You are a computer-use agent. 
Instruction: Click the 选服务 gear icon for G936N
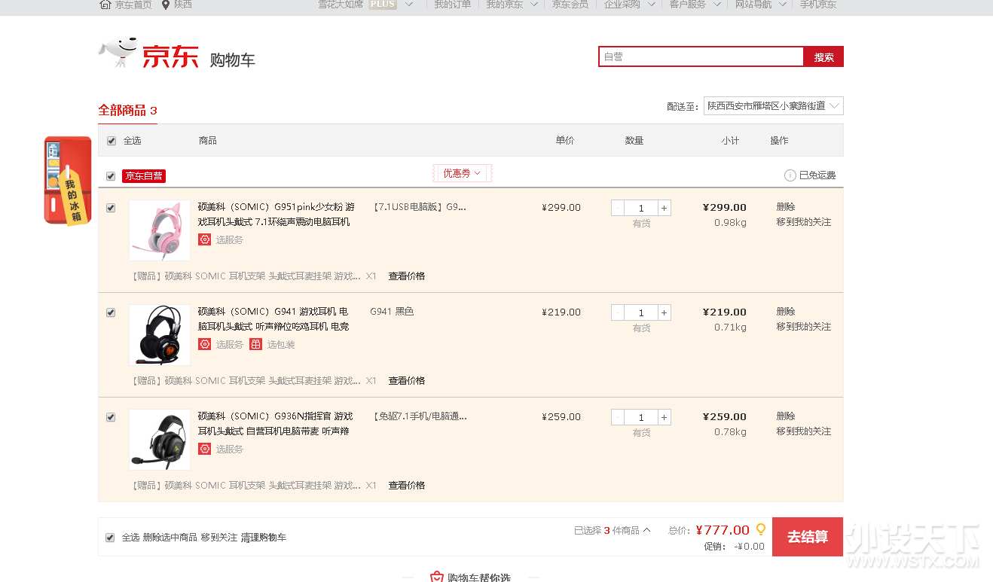pyautogui.click(x=205, y=449)
